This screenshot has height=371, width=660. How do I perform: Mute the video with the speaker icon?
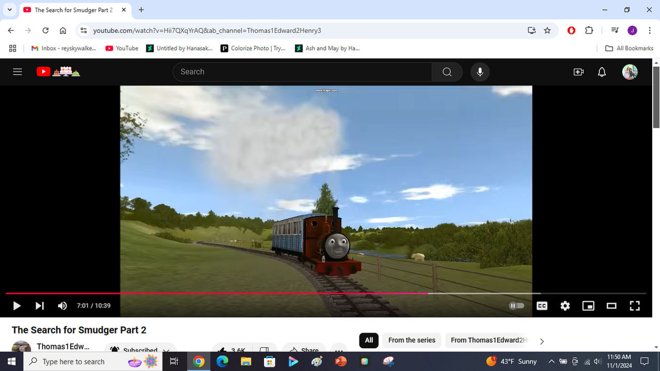point(62,306)
